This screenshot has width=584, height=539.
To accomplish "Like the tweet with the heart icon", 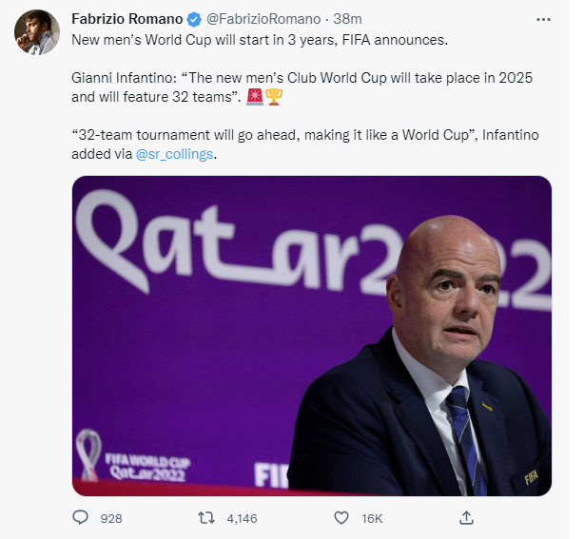I will pos(341,518).
